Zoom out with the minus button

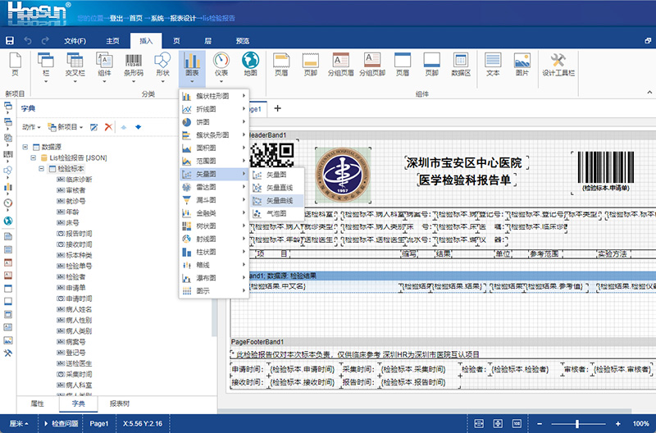[540, 424]
